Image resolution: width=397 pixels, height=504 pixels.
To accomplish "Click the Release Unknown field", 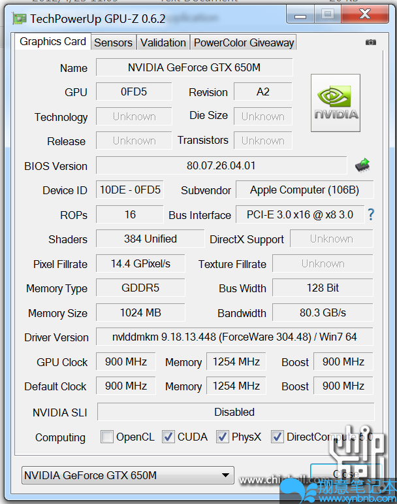I will [134, 141].
